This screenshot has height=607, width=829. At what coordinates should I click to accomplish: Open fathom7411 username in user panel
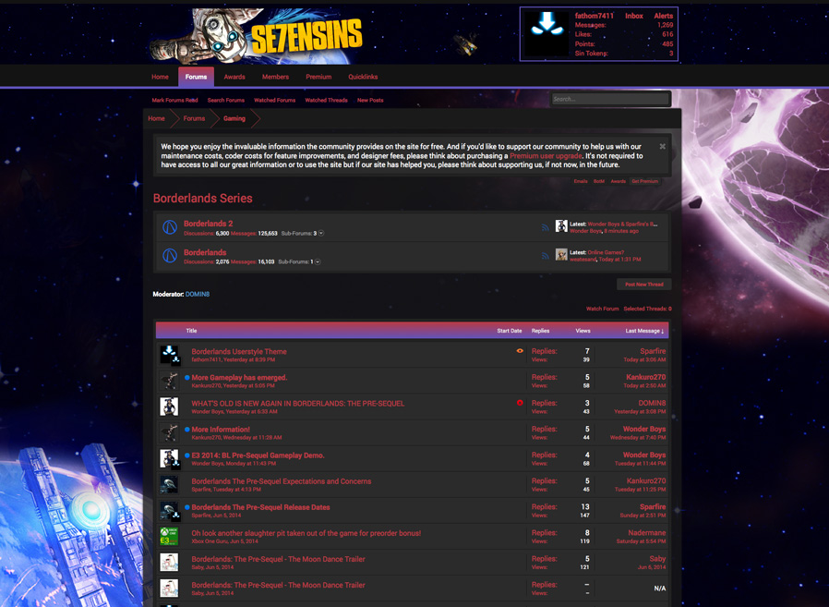point(595,16)
